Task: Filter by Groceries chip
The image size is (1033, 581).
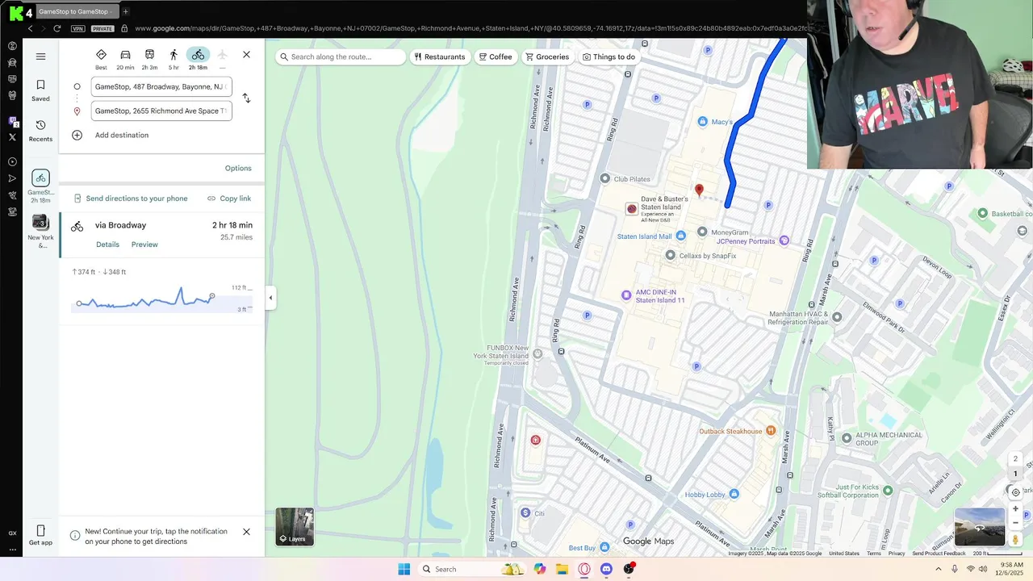Action: point(547,56)
